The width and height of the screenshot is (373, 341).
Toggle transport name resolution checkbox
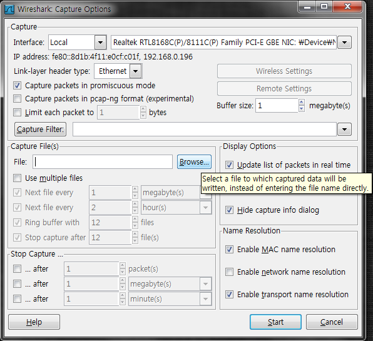point(229,295)
